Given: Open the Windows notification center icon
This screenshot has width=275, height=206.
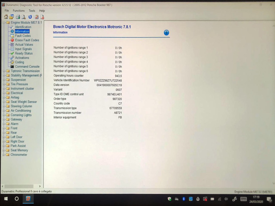Looking at the screenshot, I should (269, 199).
